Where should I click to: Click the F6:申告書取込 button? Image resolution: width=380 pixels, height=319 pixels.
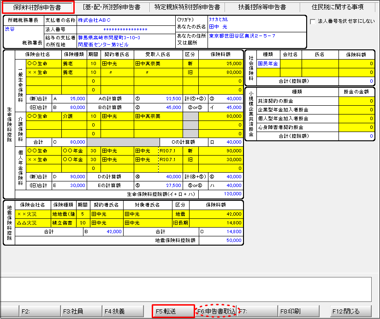[216, 311]
